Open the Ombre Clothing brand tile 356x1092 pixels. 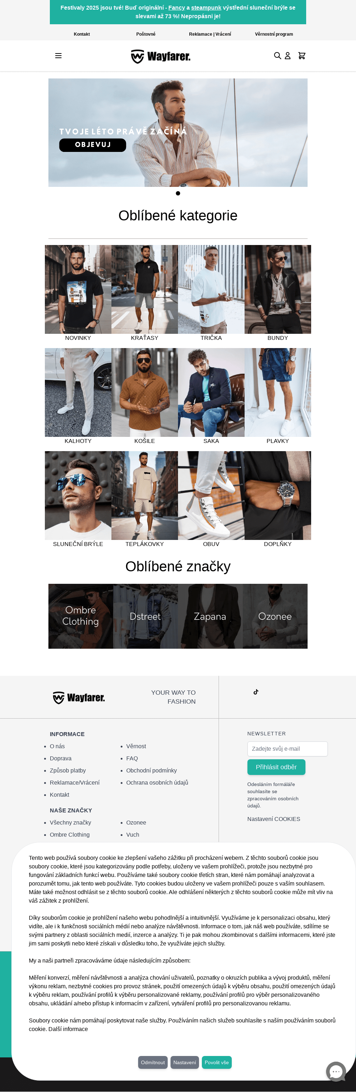(81, 616)
